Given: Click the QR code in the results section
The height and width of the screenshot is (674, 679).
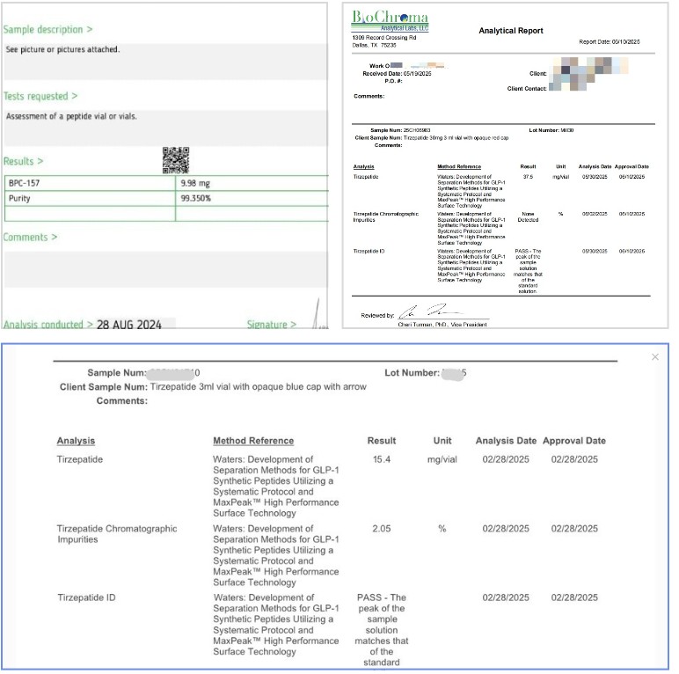Looking at the screenshot, I should pos(176,160).
